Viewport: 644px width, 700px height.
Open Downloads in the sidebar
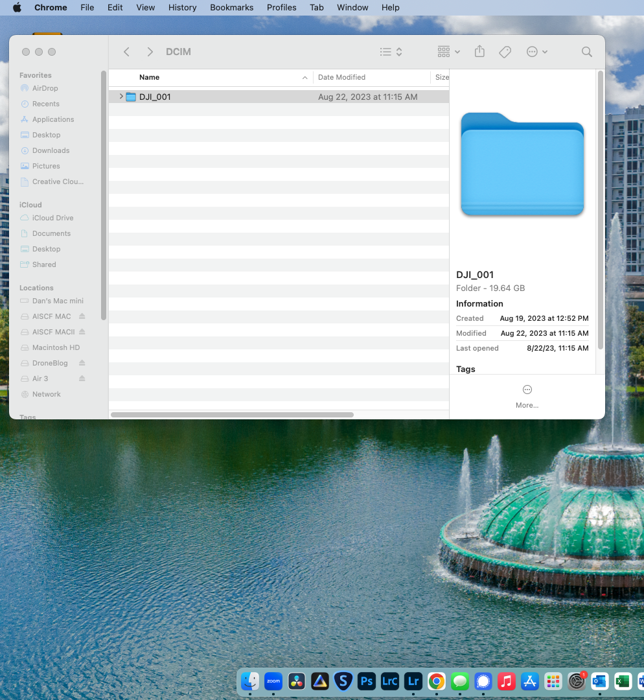(51, 150)
